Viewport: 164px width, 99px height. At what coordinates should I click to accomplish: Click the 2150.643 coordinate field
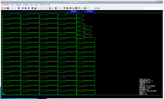coord(74,11)
